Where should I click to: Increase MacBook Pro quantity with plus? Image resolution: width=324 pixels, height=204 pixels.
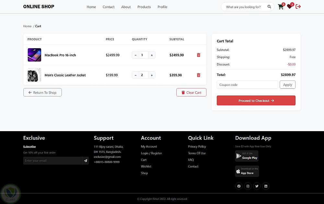coord(152,55)
